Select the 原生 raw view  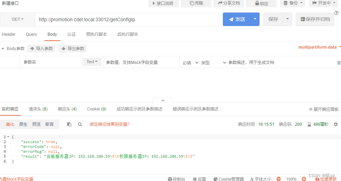pos(23,124)
